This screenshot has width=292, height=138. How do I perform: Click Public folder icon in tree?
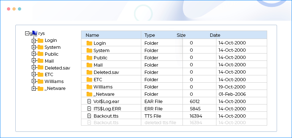(41, 54)
